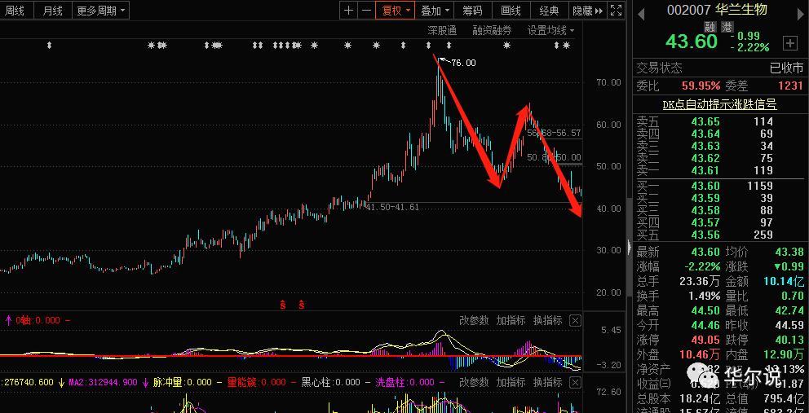809x413 pixels.
Task: Zoom out the chart with minus icon
Action: click(366, 11)
